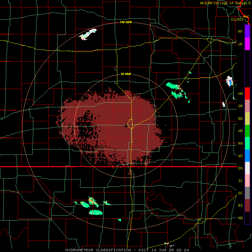Click the "[CLAS]" label

point(237,19)
